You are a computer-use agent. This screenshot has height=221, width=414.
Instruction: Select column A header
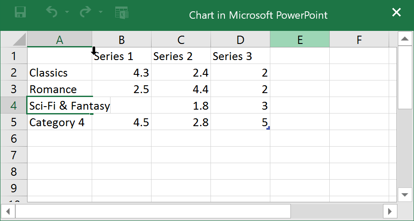pyautogui.click(x=60, y=39)
